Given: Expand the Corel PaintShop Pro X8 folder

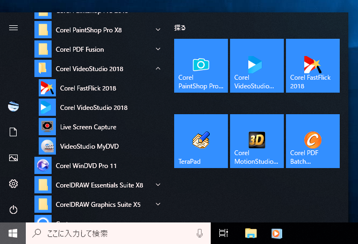Looking at the screenshot, I should point(158,30).
